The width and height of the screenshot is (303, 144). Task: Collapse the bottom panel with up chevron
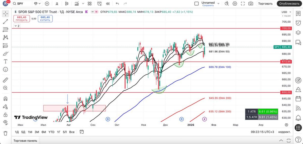[x=281, y=141]
